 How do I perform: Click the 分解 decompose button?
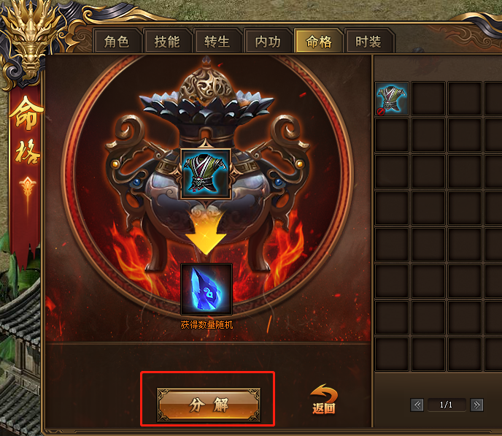(209, 405)
